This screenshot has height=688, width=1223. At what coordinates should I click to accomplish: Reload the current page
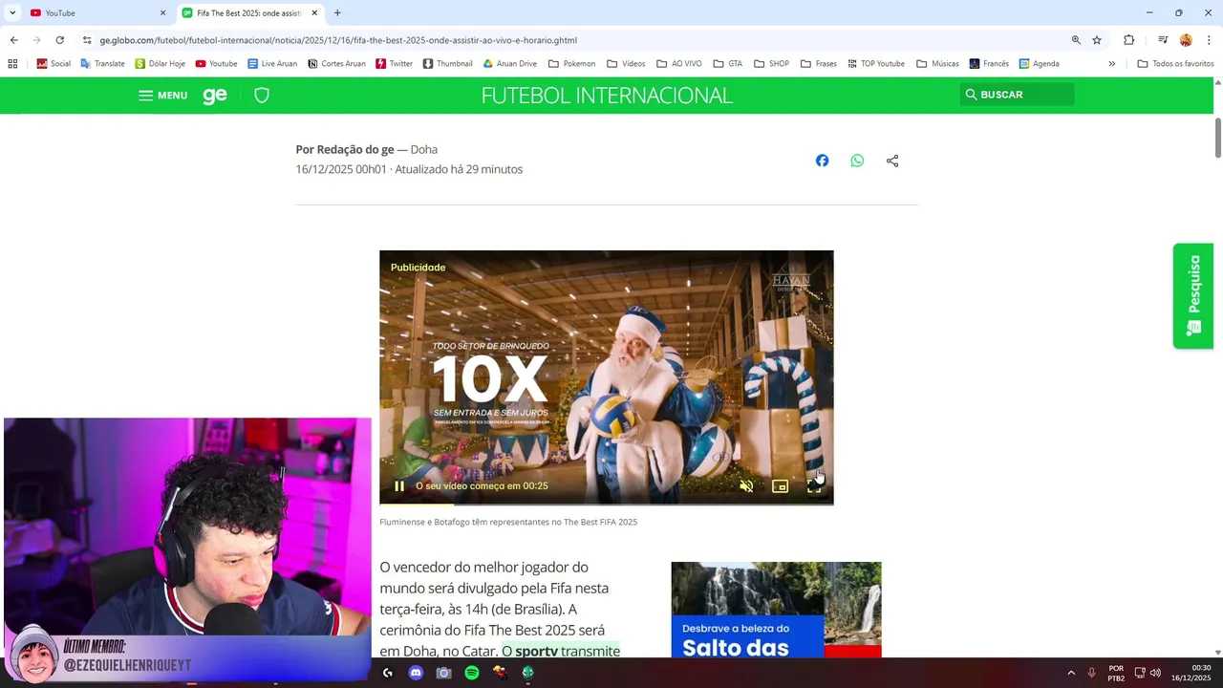click(x=59, y=40)
